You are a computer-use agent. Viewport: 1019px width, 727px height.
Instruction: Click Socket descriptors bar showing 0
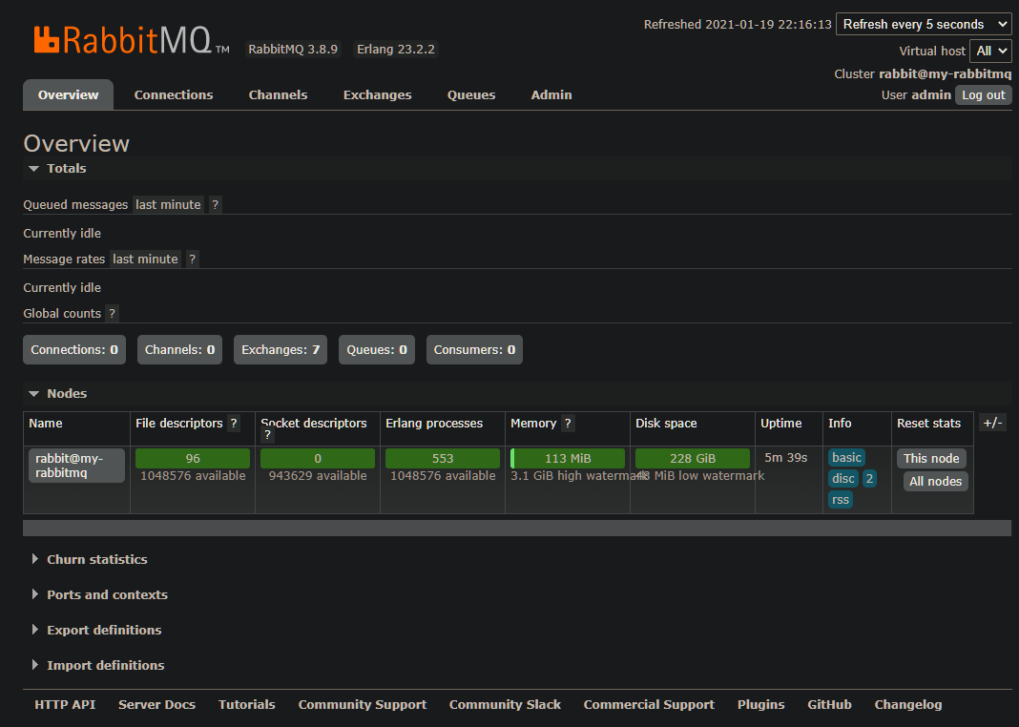click(x=318, y=459)
